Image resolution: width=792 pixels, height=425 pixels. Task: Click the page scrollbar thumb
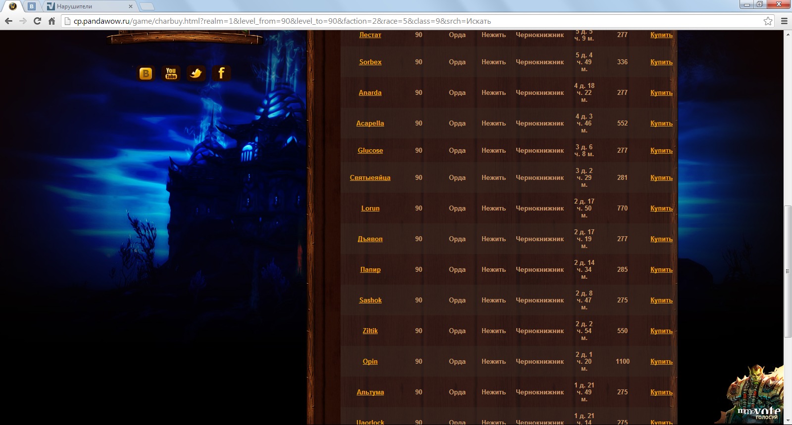pyautogui.click(x=788, y=271)
